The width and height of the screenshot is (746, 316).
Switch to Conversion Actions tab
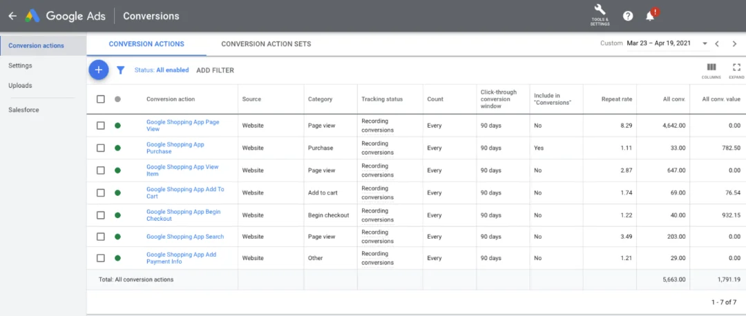pyautogui.click(x=146, y=43)
